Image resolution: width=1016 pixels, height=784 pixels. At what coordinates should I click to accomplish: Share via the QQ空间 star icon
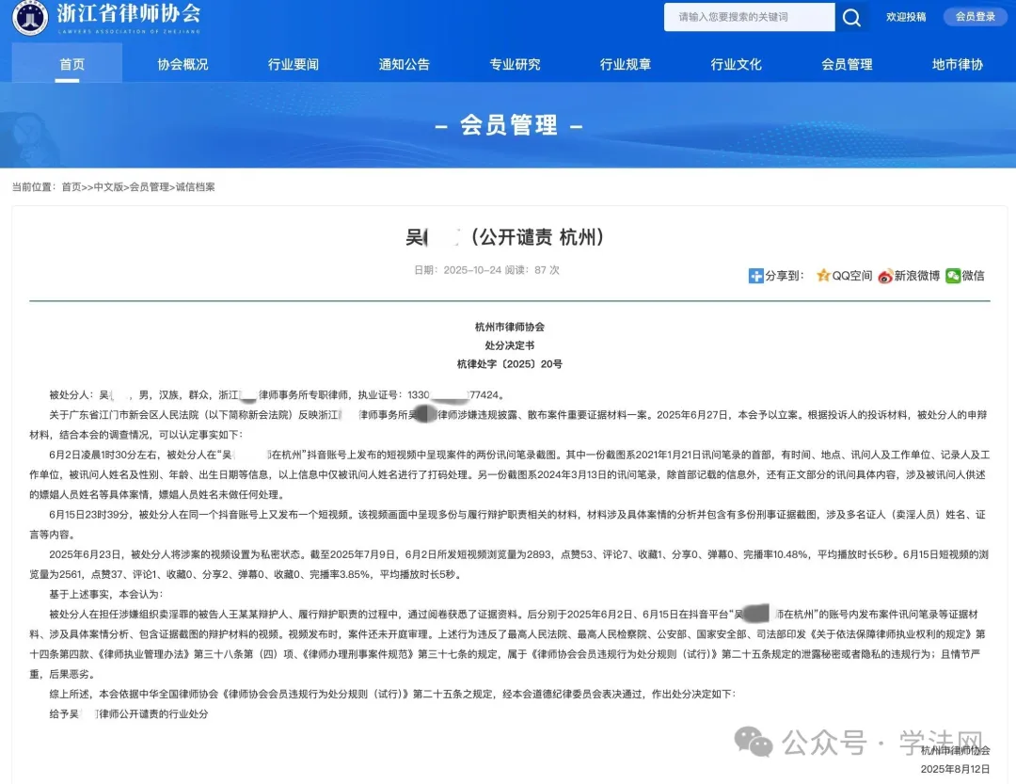point(823,276)
